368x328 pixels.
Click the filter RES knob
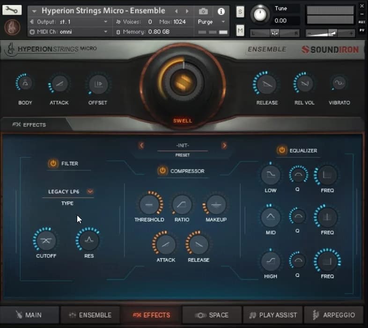coord(88,240)
